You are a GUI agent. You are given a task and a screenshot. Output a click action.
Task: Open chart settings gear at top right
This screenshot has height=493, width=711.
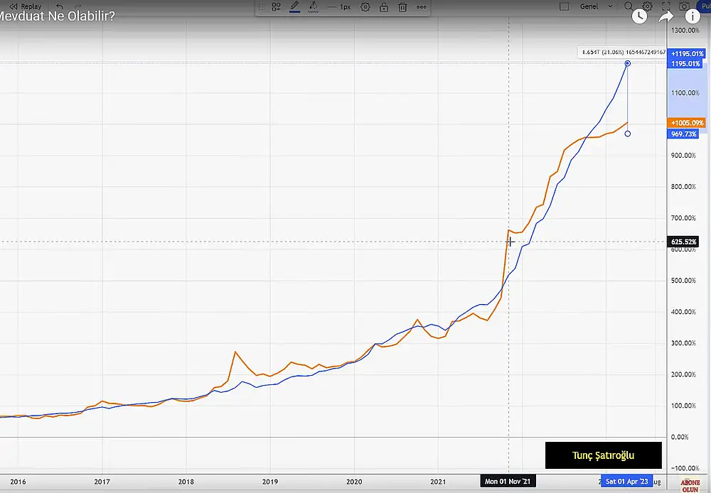[648, 6]
